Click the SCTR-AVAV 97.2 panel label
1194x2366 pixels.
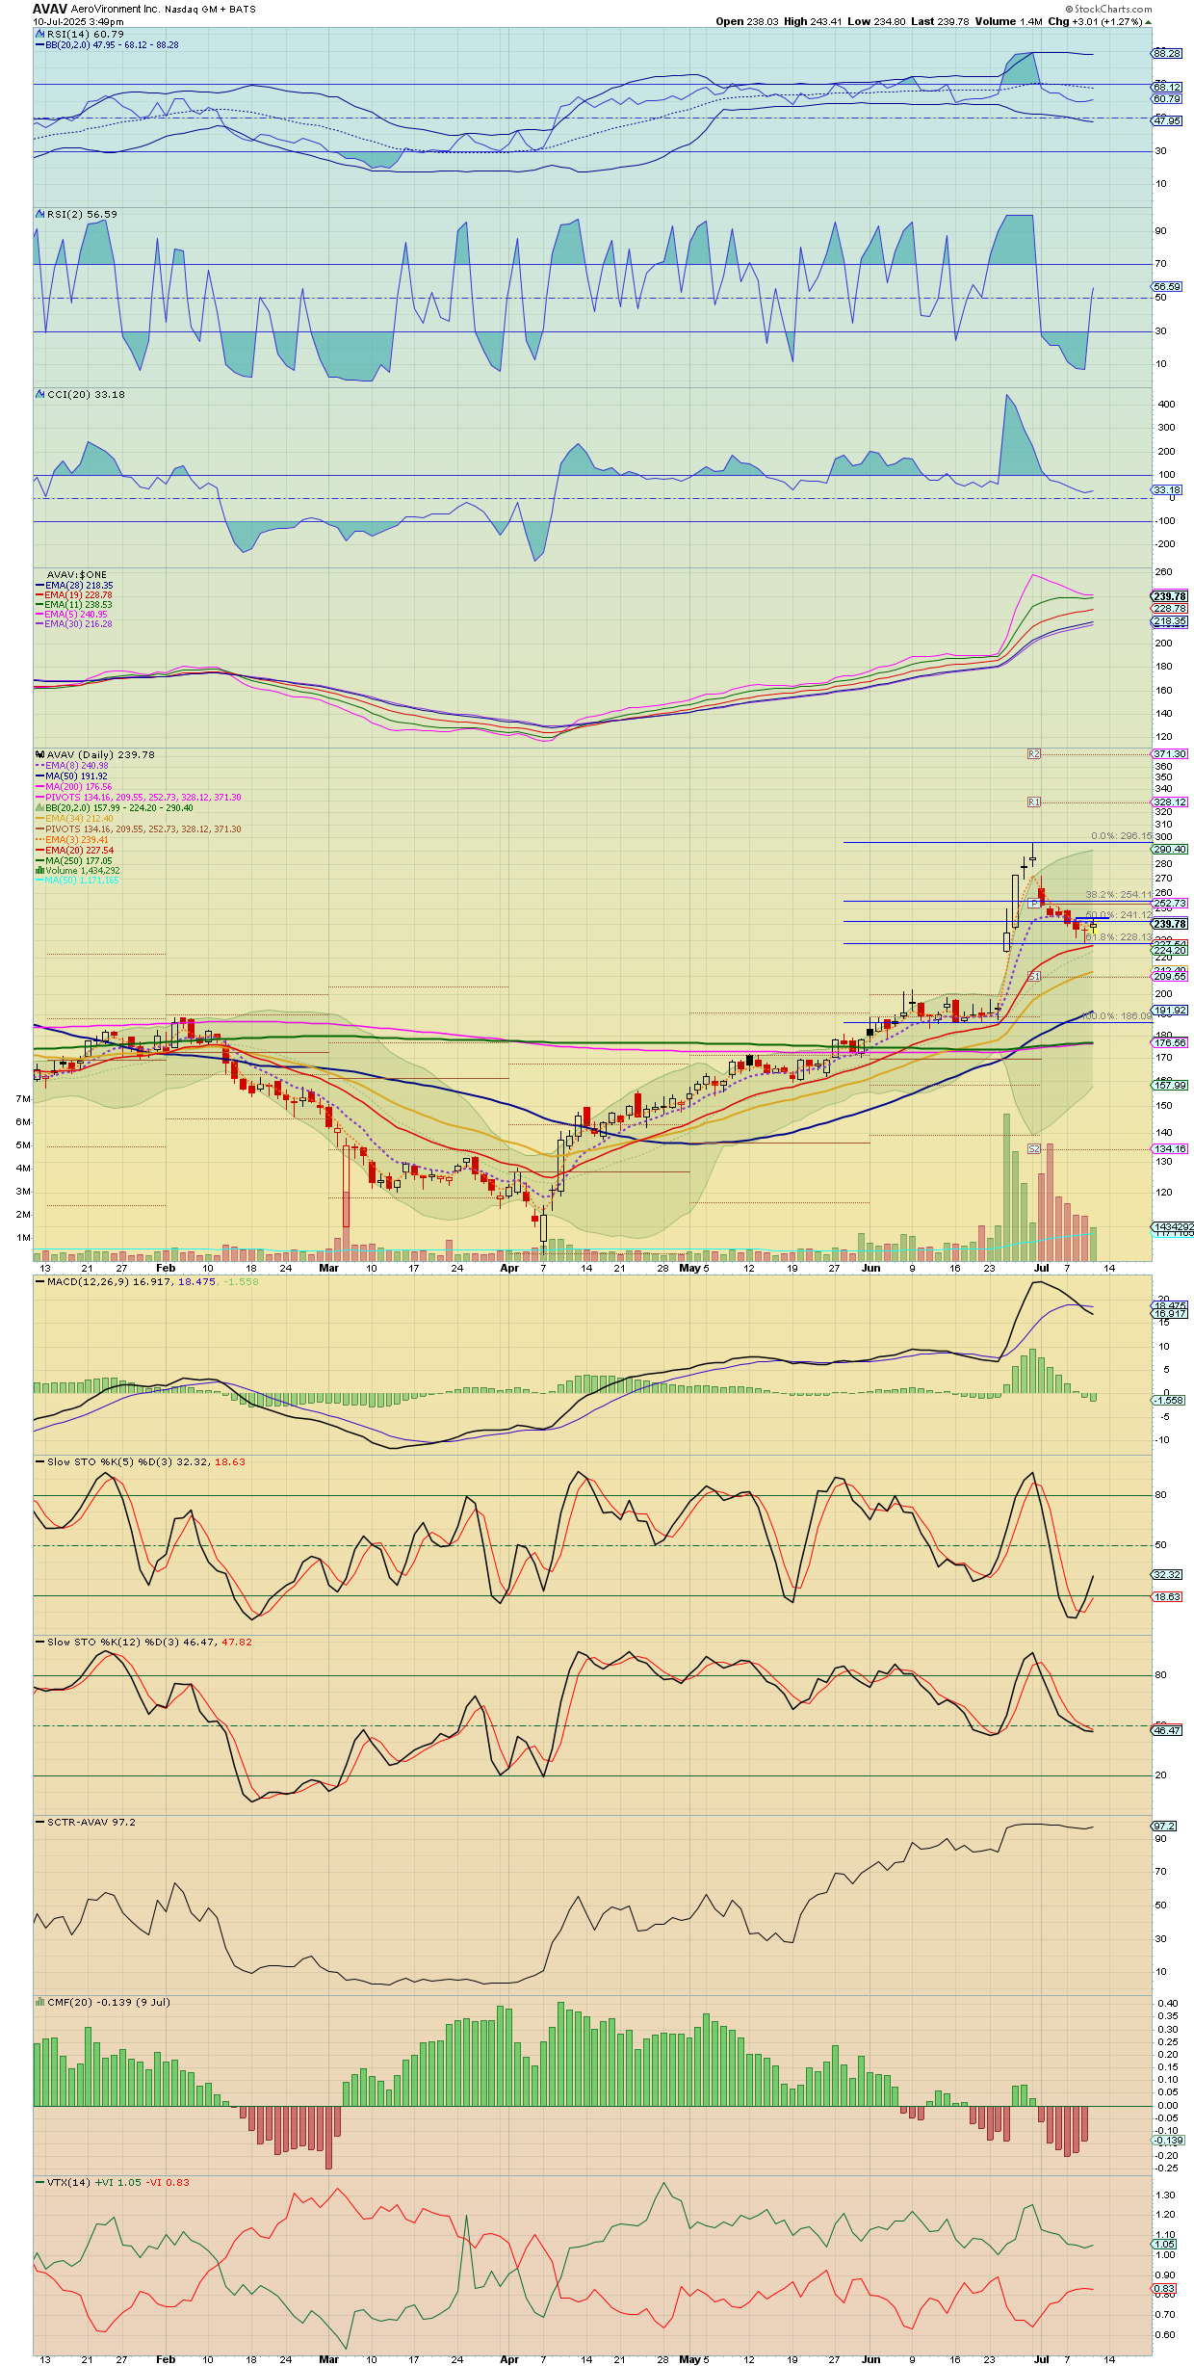coord(91,1822)
